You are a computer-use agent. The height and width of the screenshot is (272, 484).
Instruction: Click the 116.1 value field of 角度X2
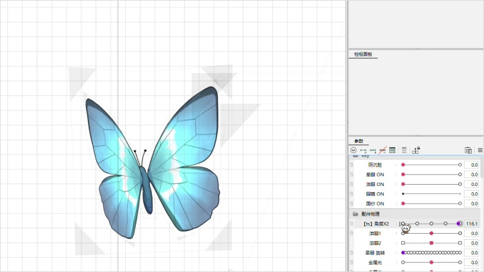(x=472, y=224)
